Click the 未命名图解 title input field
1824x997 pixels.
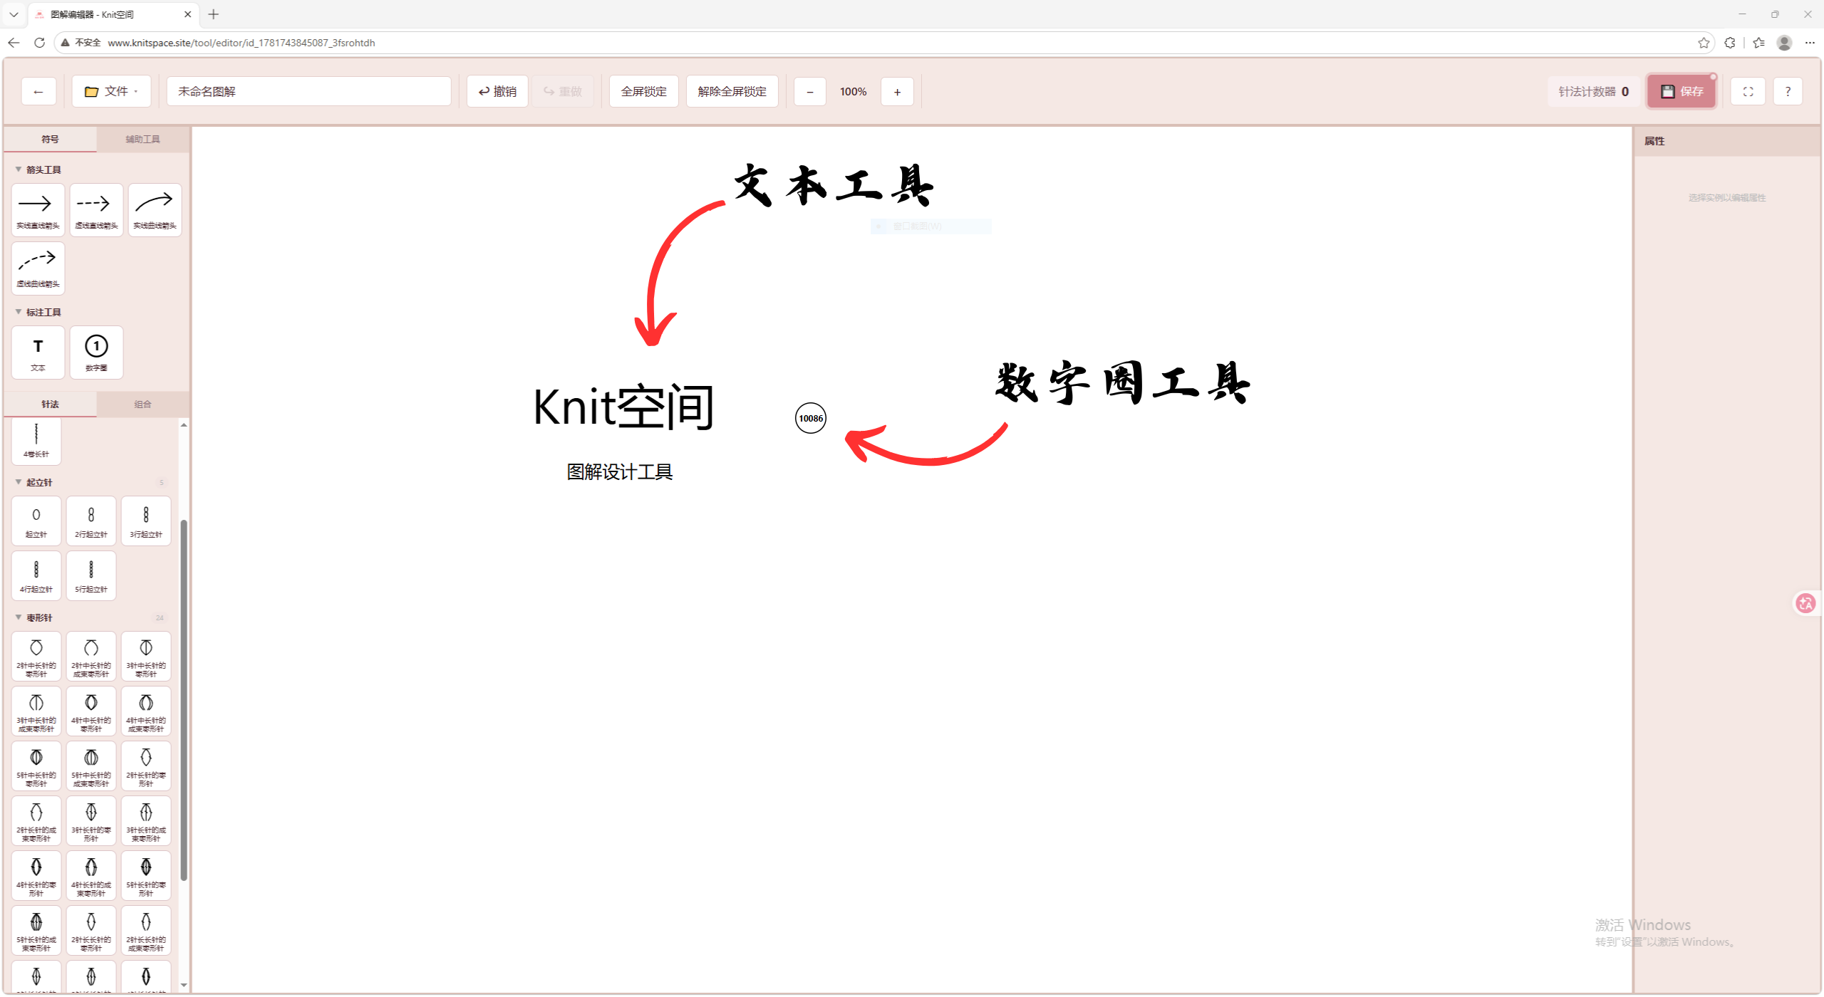pos(309,91)
